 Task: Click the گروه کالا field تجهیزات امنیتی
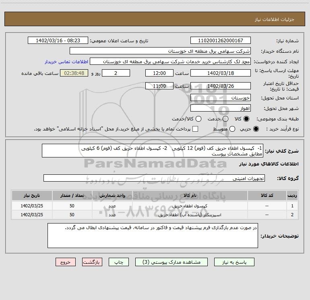(154, 178)
